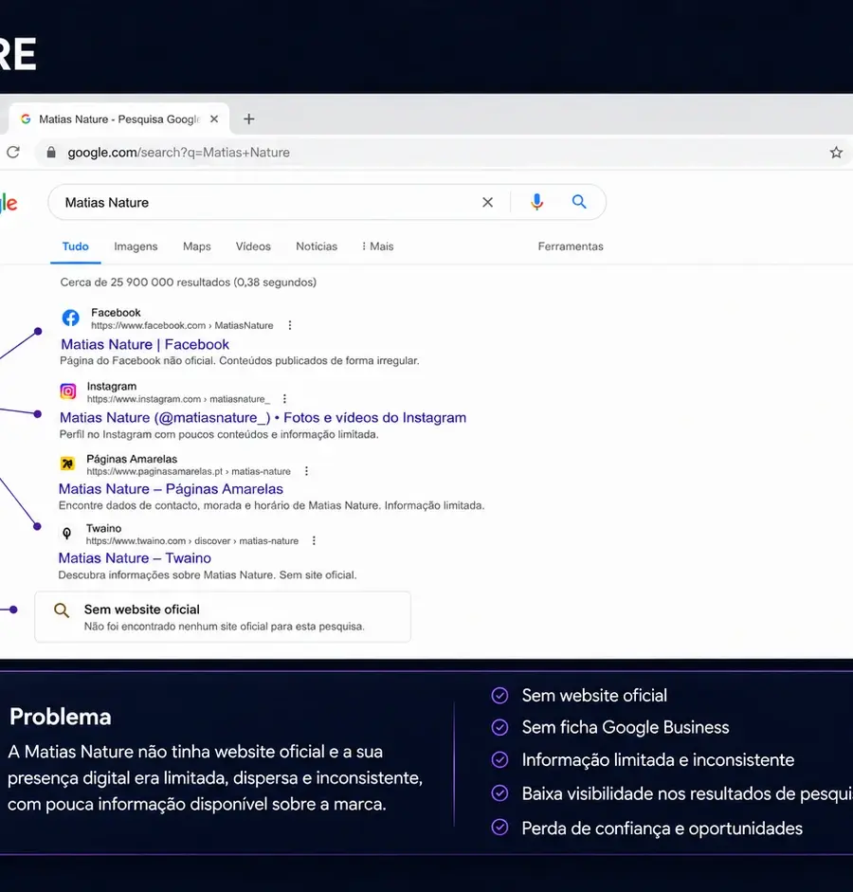Screen dimensions: 853x892
Task: Switch to Maps tab
Action: coord(197,246)
